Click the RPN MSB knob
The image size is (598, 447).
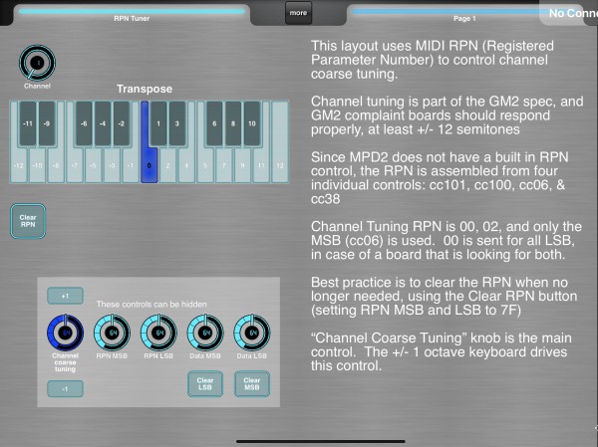(x=112, y=333)
